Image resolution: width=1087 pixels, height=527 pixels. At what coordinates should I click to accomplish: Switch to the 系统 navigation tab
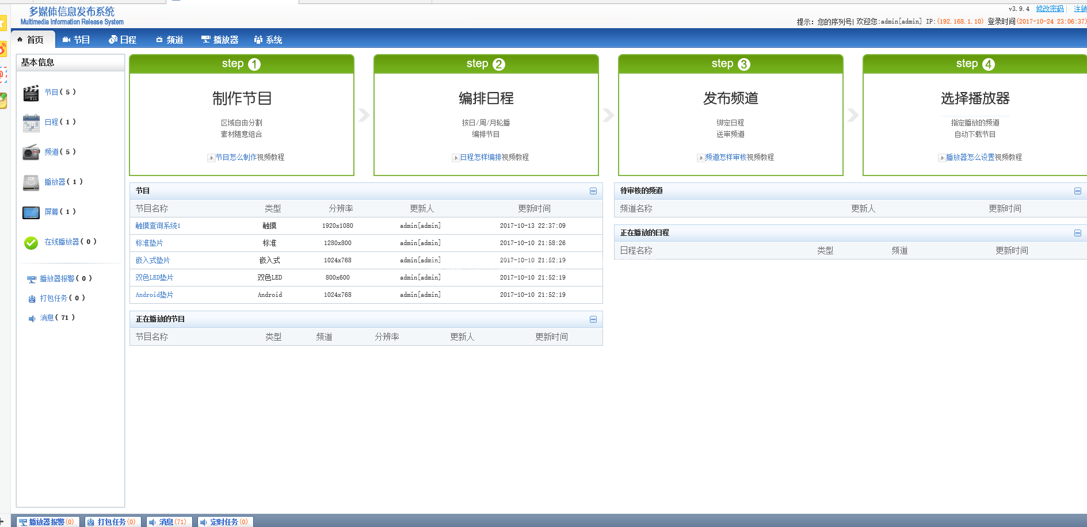(268, 40)
